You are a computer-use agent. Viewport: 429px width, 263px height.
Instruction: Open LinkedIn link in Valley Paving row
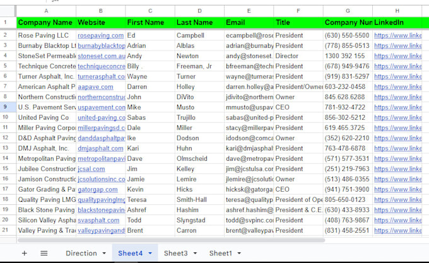tap(398, 231)
